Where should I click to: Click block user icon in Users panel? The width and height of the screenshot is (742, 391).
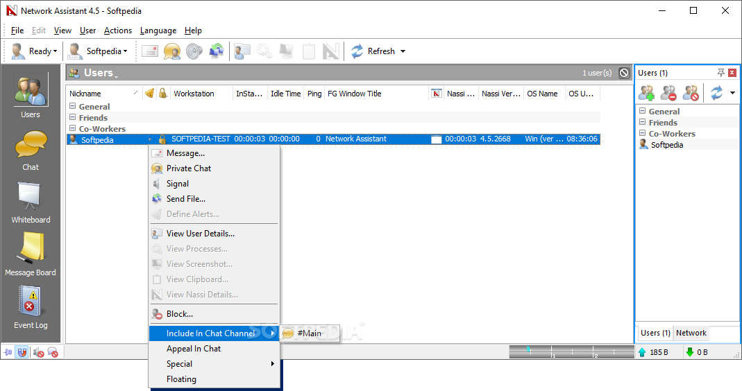click(691, 93)
